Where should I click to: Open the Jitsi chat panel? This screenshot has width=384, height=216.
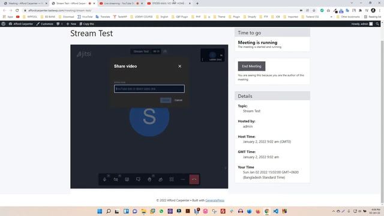[138, 179]
